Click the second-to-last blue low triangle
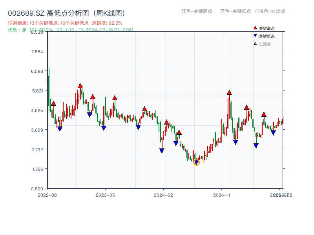 [x=256, y=146]
